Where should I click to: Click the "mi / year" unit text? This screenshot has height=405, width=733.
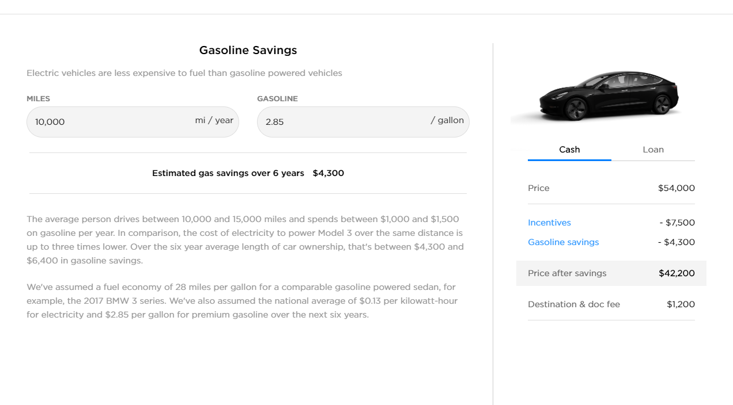click(x=214, y=120)
